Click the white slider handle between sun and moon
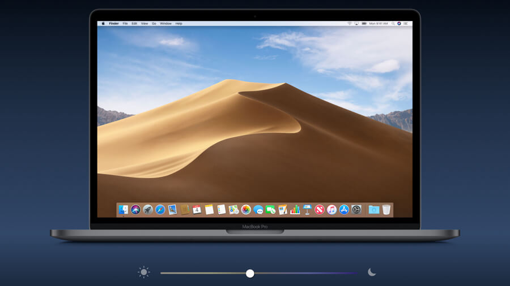The width and height of the screenshot is (510, 286). click(x=250, y=273)
